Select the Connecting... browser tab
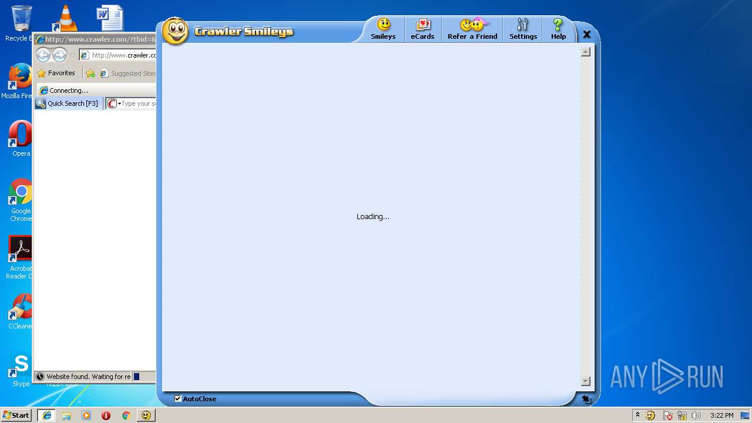 pos(96,90)
